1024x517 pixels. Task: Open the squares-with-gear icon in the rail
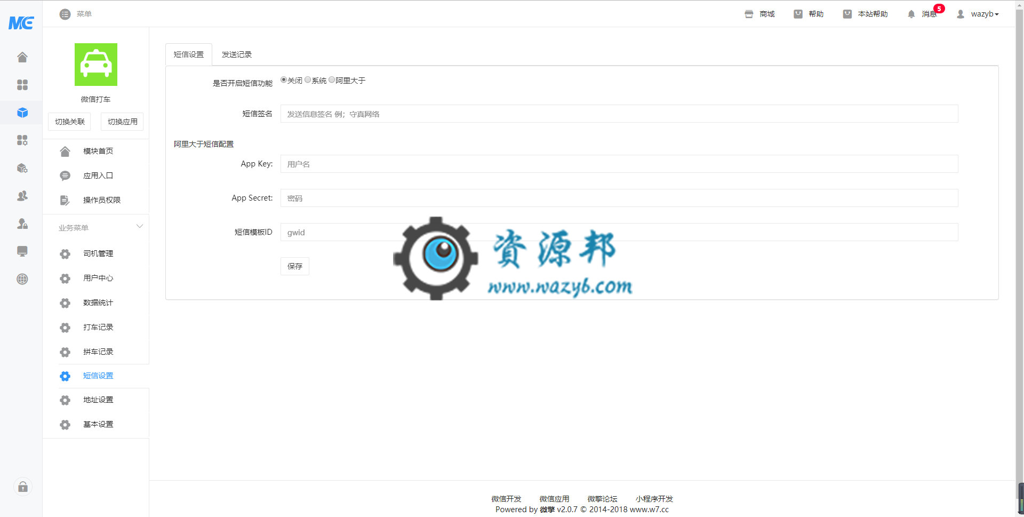coord(22,140)
